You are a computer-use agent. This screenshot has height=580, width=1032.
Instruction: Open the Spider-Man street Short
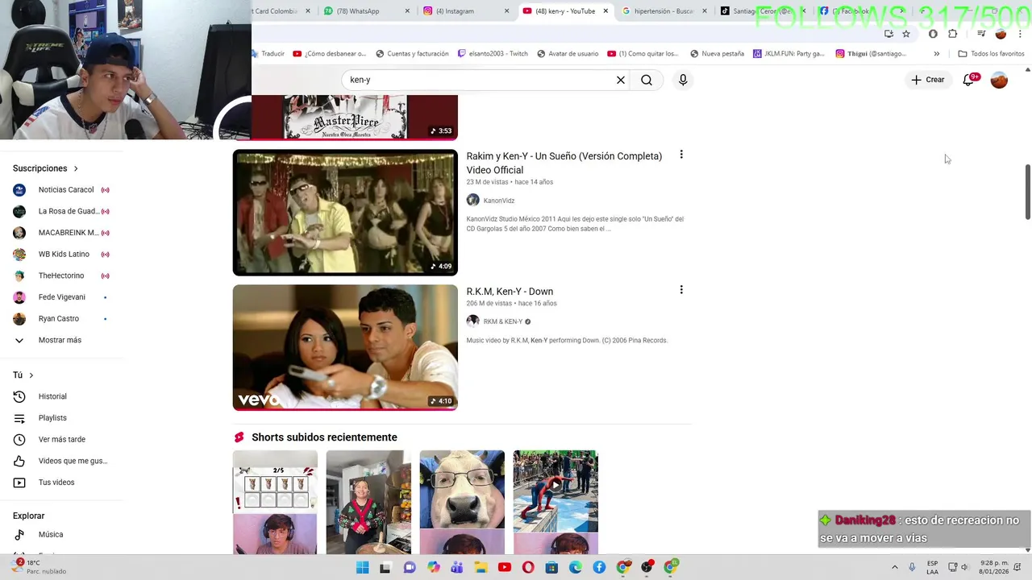[556, 502]
